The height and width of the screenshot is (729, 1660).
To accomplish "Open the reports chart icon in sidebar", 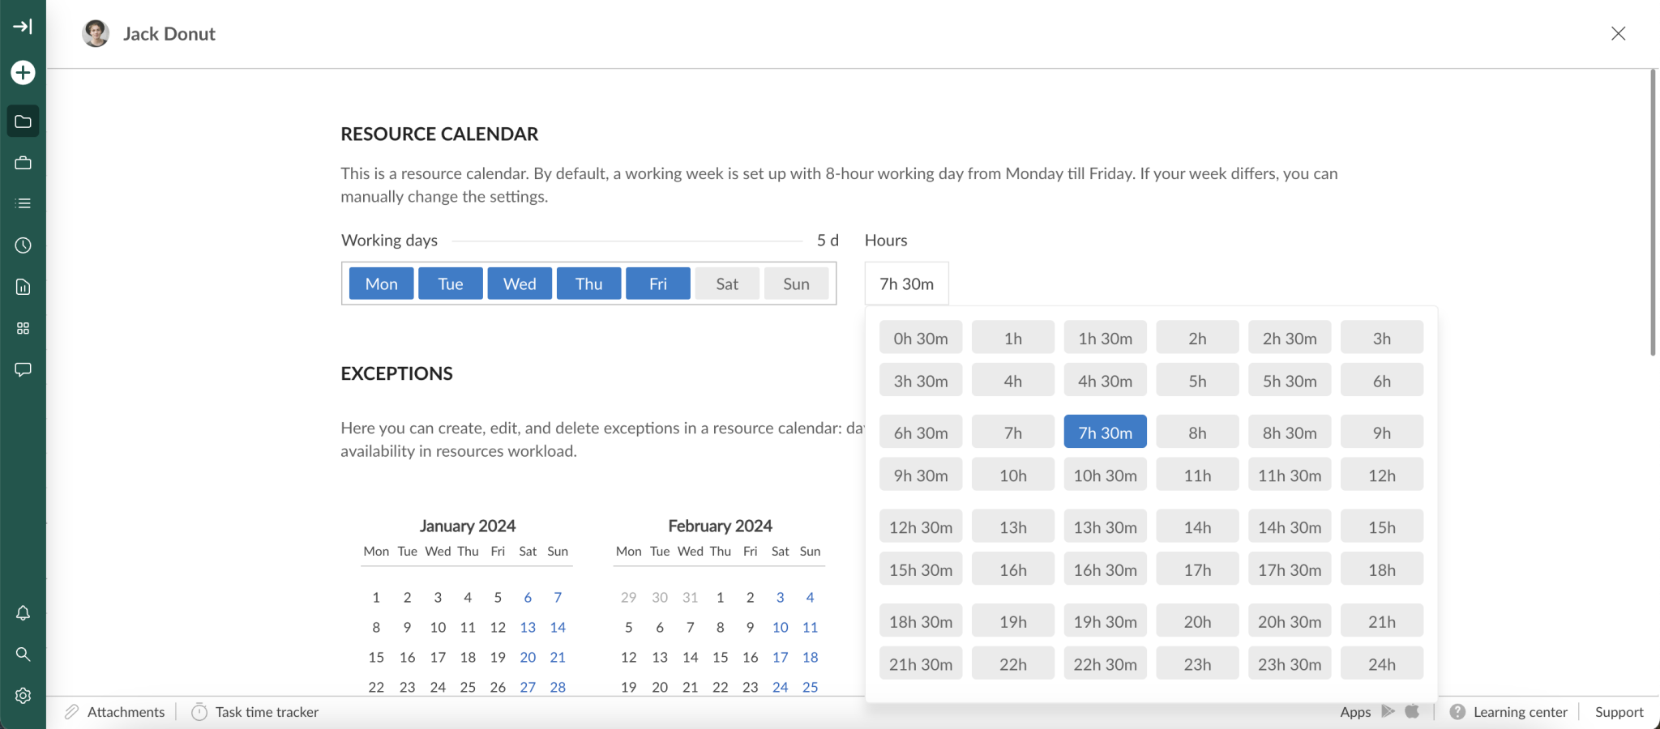I will (23, 287).
